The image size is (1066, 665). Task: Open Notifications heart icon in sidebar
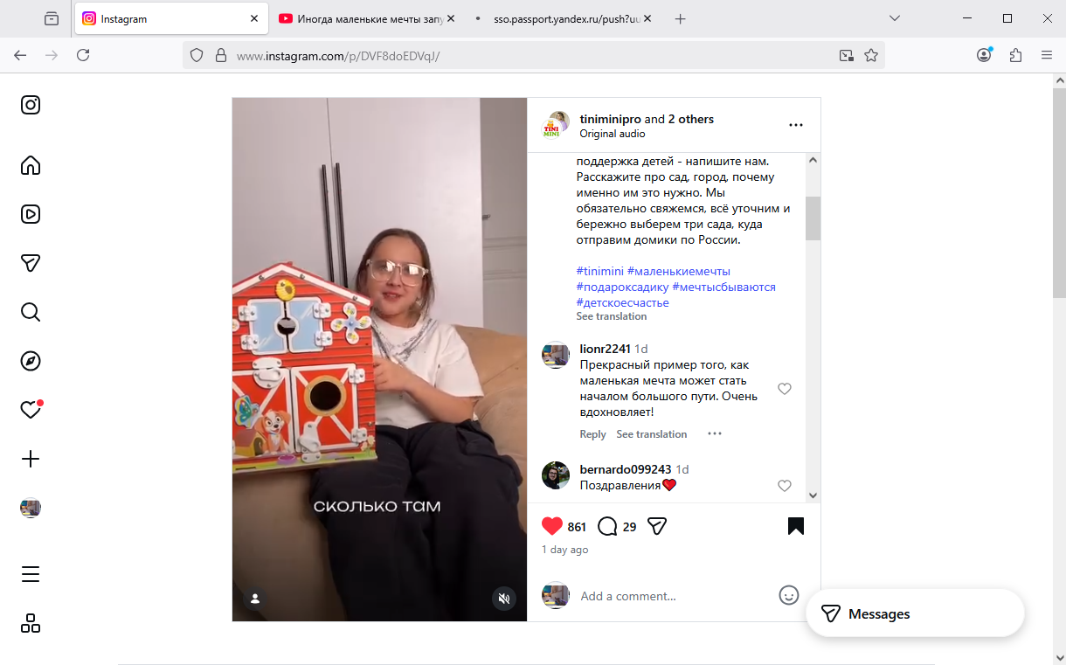click(31, 410)
